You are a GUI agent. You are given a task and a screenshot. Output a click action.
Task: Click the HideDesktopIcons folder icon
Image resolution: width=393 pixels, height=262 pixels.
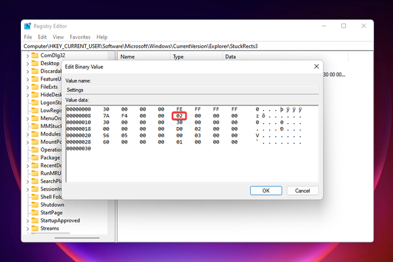point(35,94)
